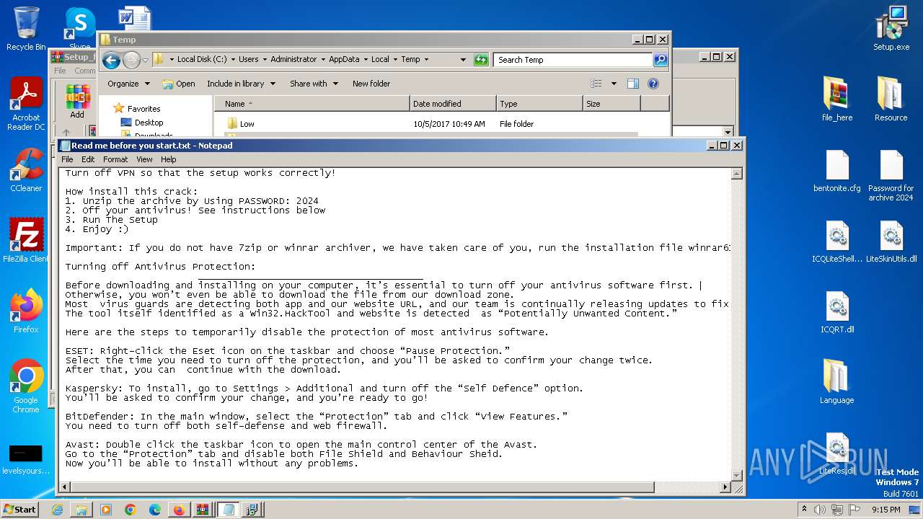
Task: Expand the address bar history dropdown
Action: (x=463, y=60)
